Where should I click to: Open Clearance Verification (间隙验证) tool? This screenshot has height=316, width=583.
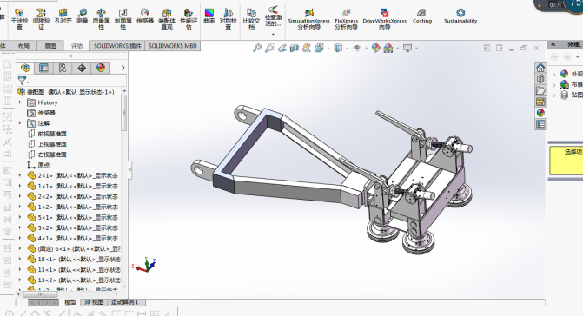[41, 18]
